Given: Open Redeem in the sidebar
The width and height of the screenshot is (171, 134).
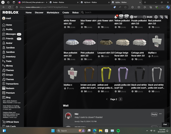Looking at the screenshot, I should pos(8,88).
